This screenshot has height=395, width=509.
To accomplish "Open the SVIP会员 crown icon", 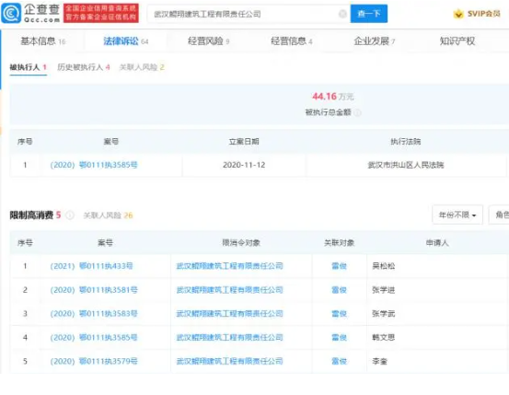I will 458,14.
